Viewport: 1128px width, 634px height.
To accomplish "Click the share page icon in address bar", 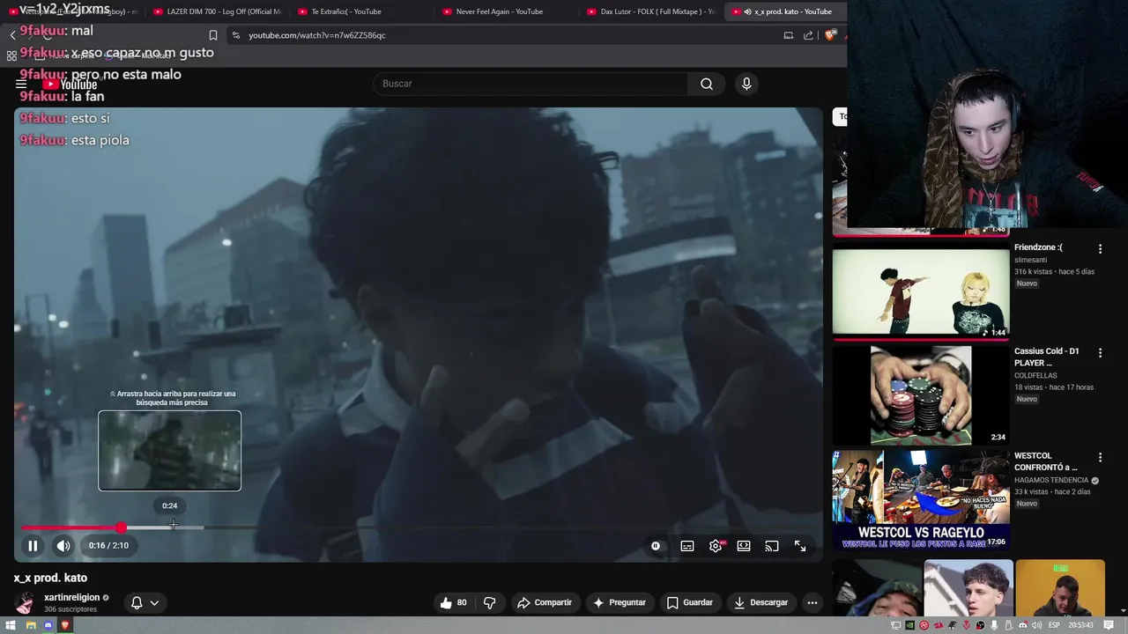I will click(x=808, y=35).
